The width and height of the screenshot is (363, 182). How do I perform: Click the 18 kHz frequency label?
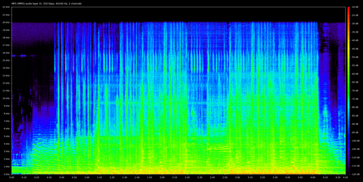(x=6, y=38)
